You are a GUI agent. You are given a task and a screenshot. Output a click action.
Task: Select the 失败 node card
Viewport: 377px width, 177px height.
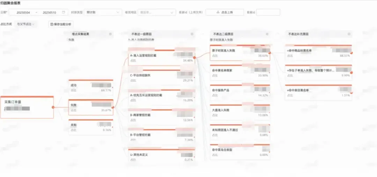[91, 108]
